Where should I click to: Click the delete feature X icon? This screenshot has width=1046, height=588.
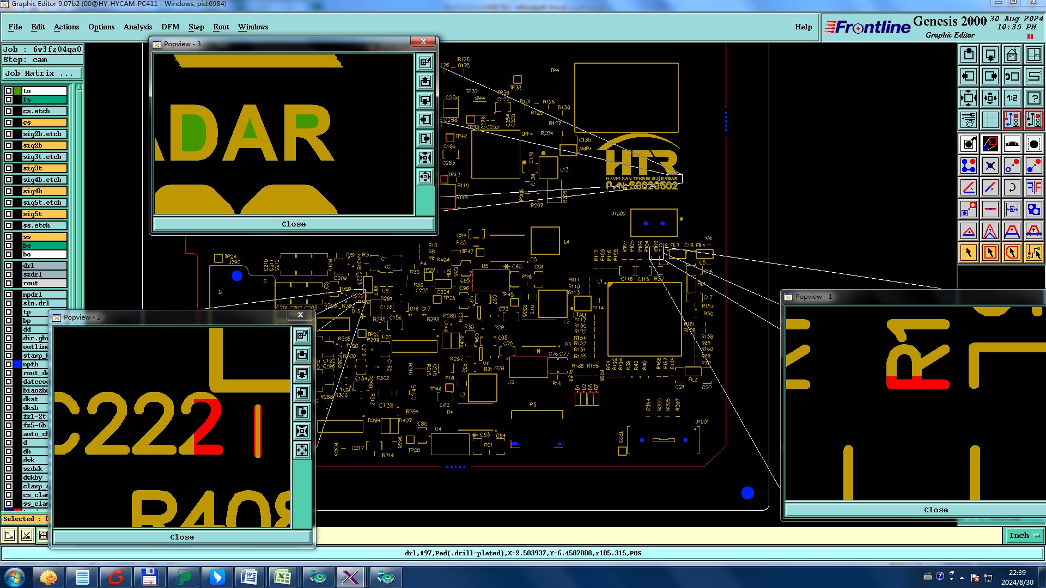(990, 166)
